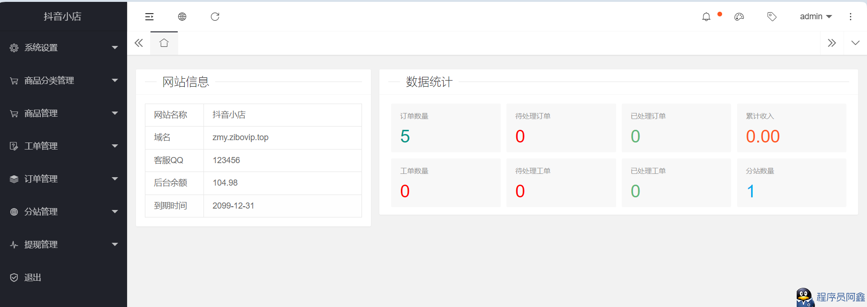Click the 提现管理 pulse icon
Image resolution: width=867 pixels, height=307 pixels.
coord(14,245)
